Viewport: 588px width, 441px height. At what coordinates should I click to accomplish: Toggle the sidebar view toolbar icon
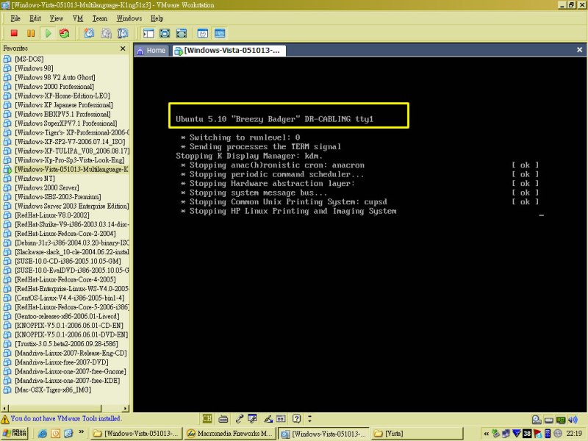click(x=148, y=33)
